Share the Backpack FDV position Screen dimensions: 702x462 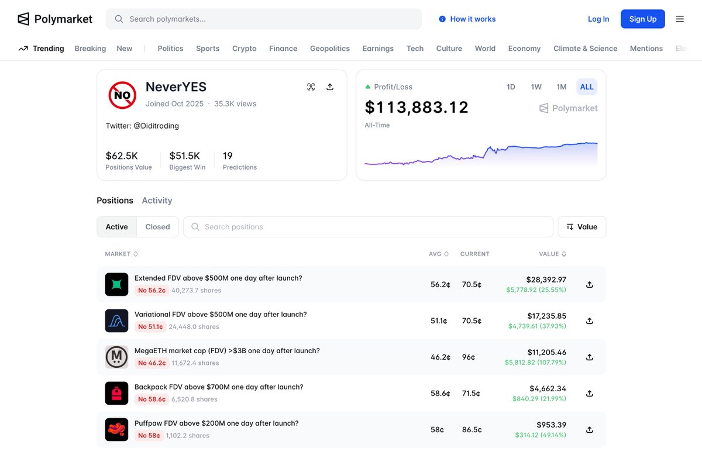click(590, 393)
